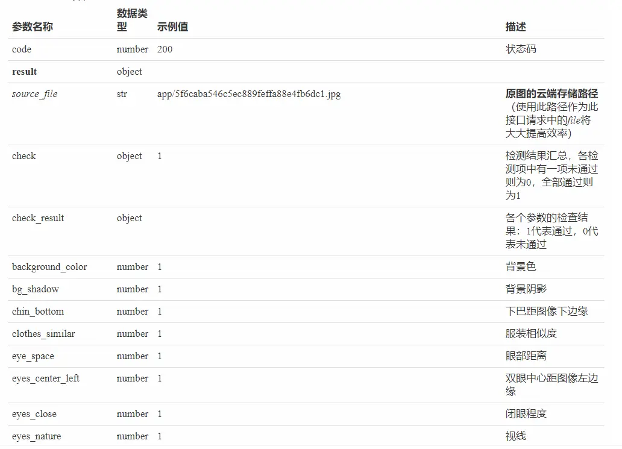The image size is (622, 449).
Task: Select the eye_space parameter name
Action: tap(33, 356)
